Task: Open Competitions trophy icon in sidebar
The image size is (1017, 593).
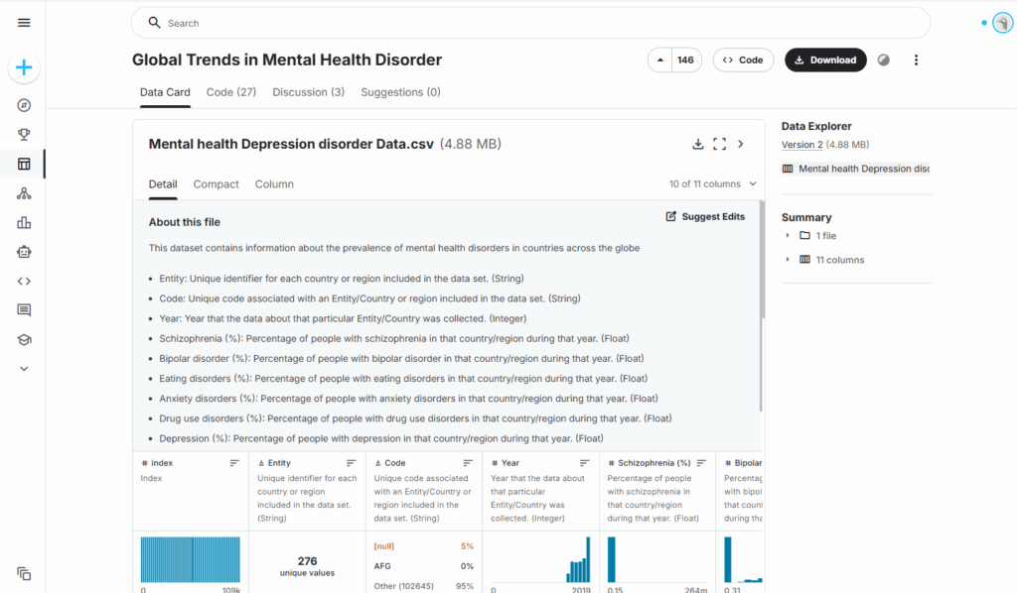Action: [24, 135]
